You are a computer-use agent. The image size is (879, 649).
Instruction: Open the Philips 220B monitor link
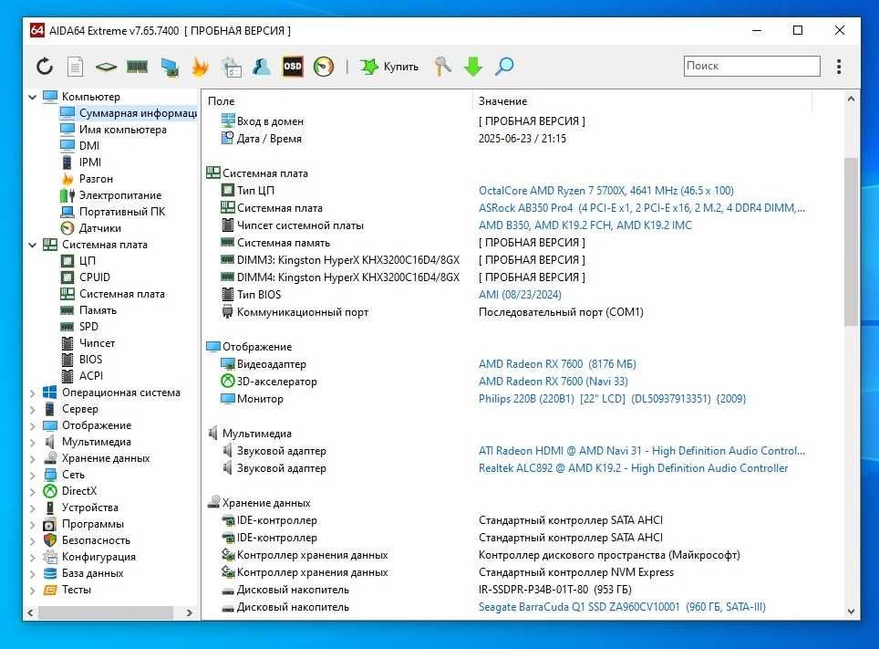(612, 399)
